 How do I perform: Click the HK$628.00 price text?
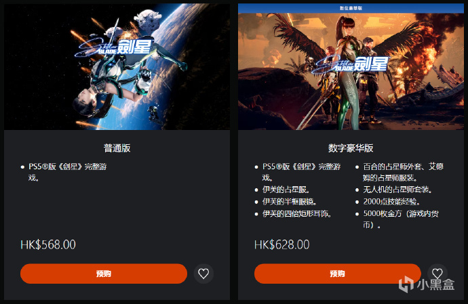tap(281, 244)
